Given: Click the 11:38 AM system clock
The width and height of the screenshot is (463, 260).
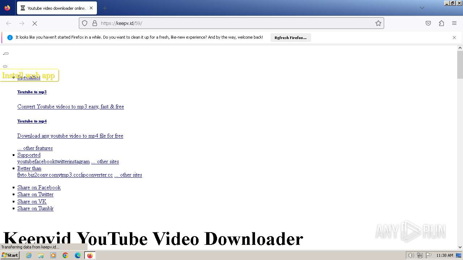Looking at the screenshot, I should pyautogui.click(x=445, y=255).
